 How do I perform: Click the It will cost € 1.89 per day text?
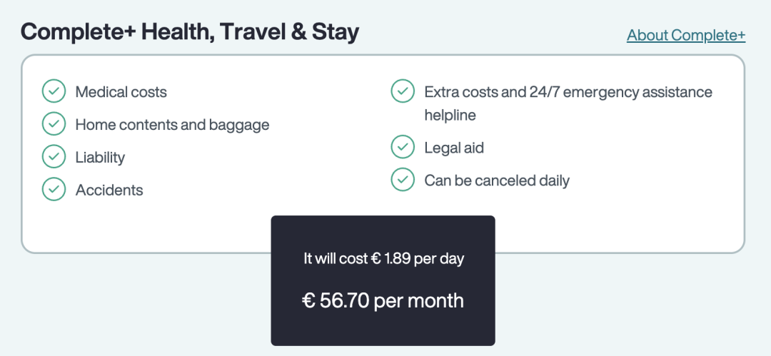pyautogui.click(x=384, y=259)
